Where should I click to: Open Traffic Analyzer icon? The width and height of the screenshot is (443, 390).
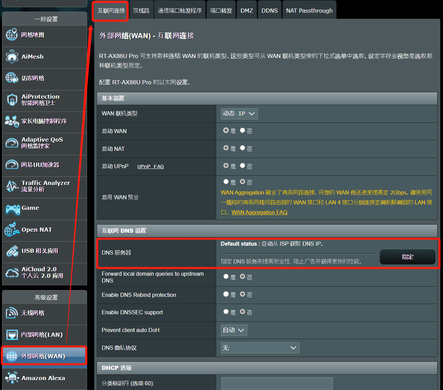click(x=12, y=186)
